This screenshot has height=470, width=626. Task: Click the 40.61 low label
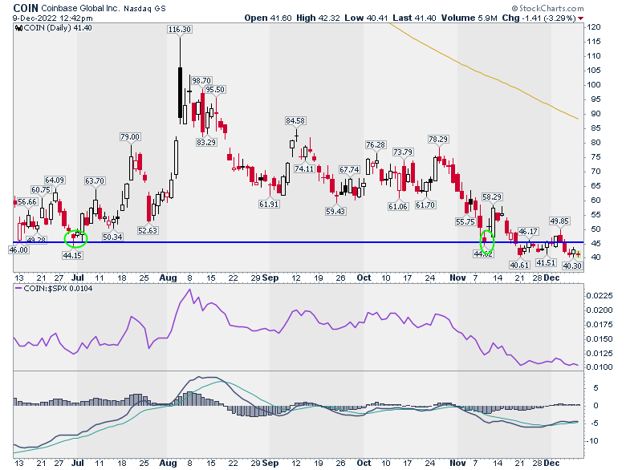(519, 265)
